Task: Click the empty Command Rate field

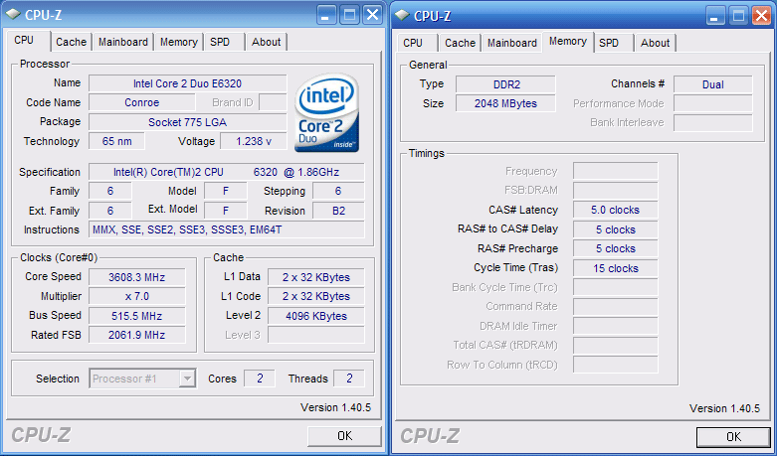Action: [x=616, y=307]
